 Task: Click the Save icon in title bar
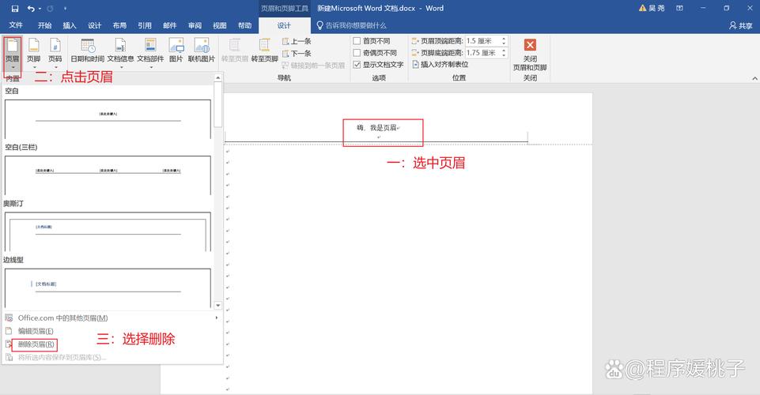coord(15,9)
